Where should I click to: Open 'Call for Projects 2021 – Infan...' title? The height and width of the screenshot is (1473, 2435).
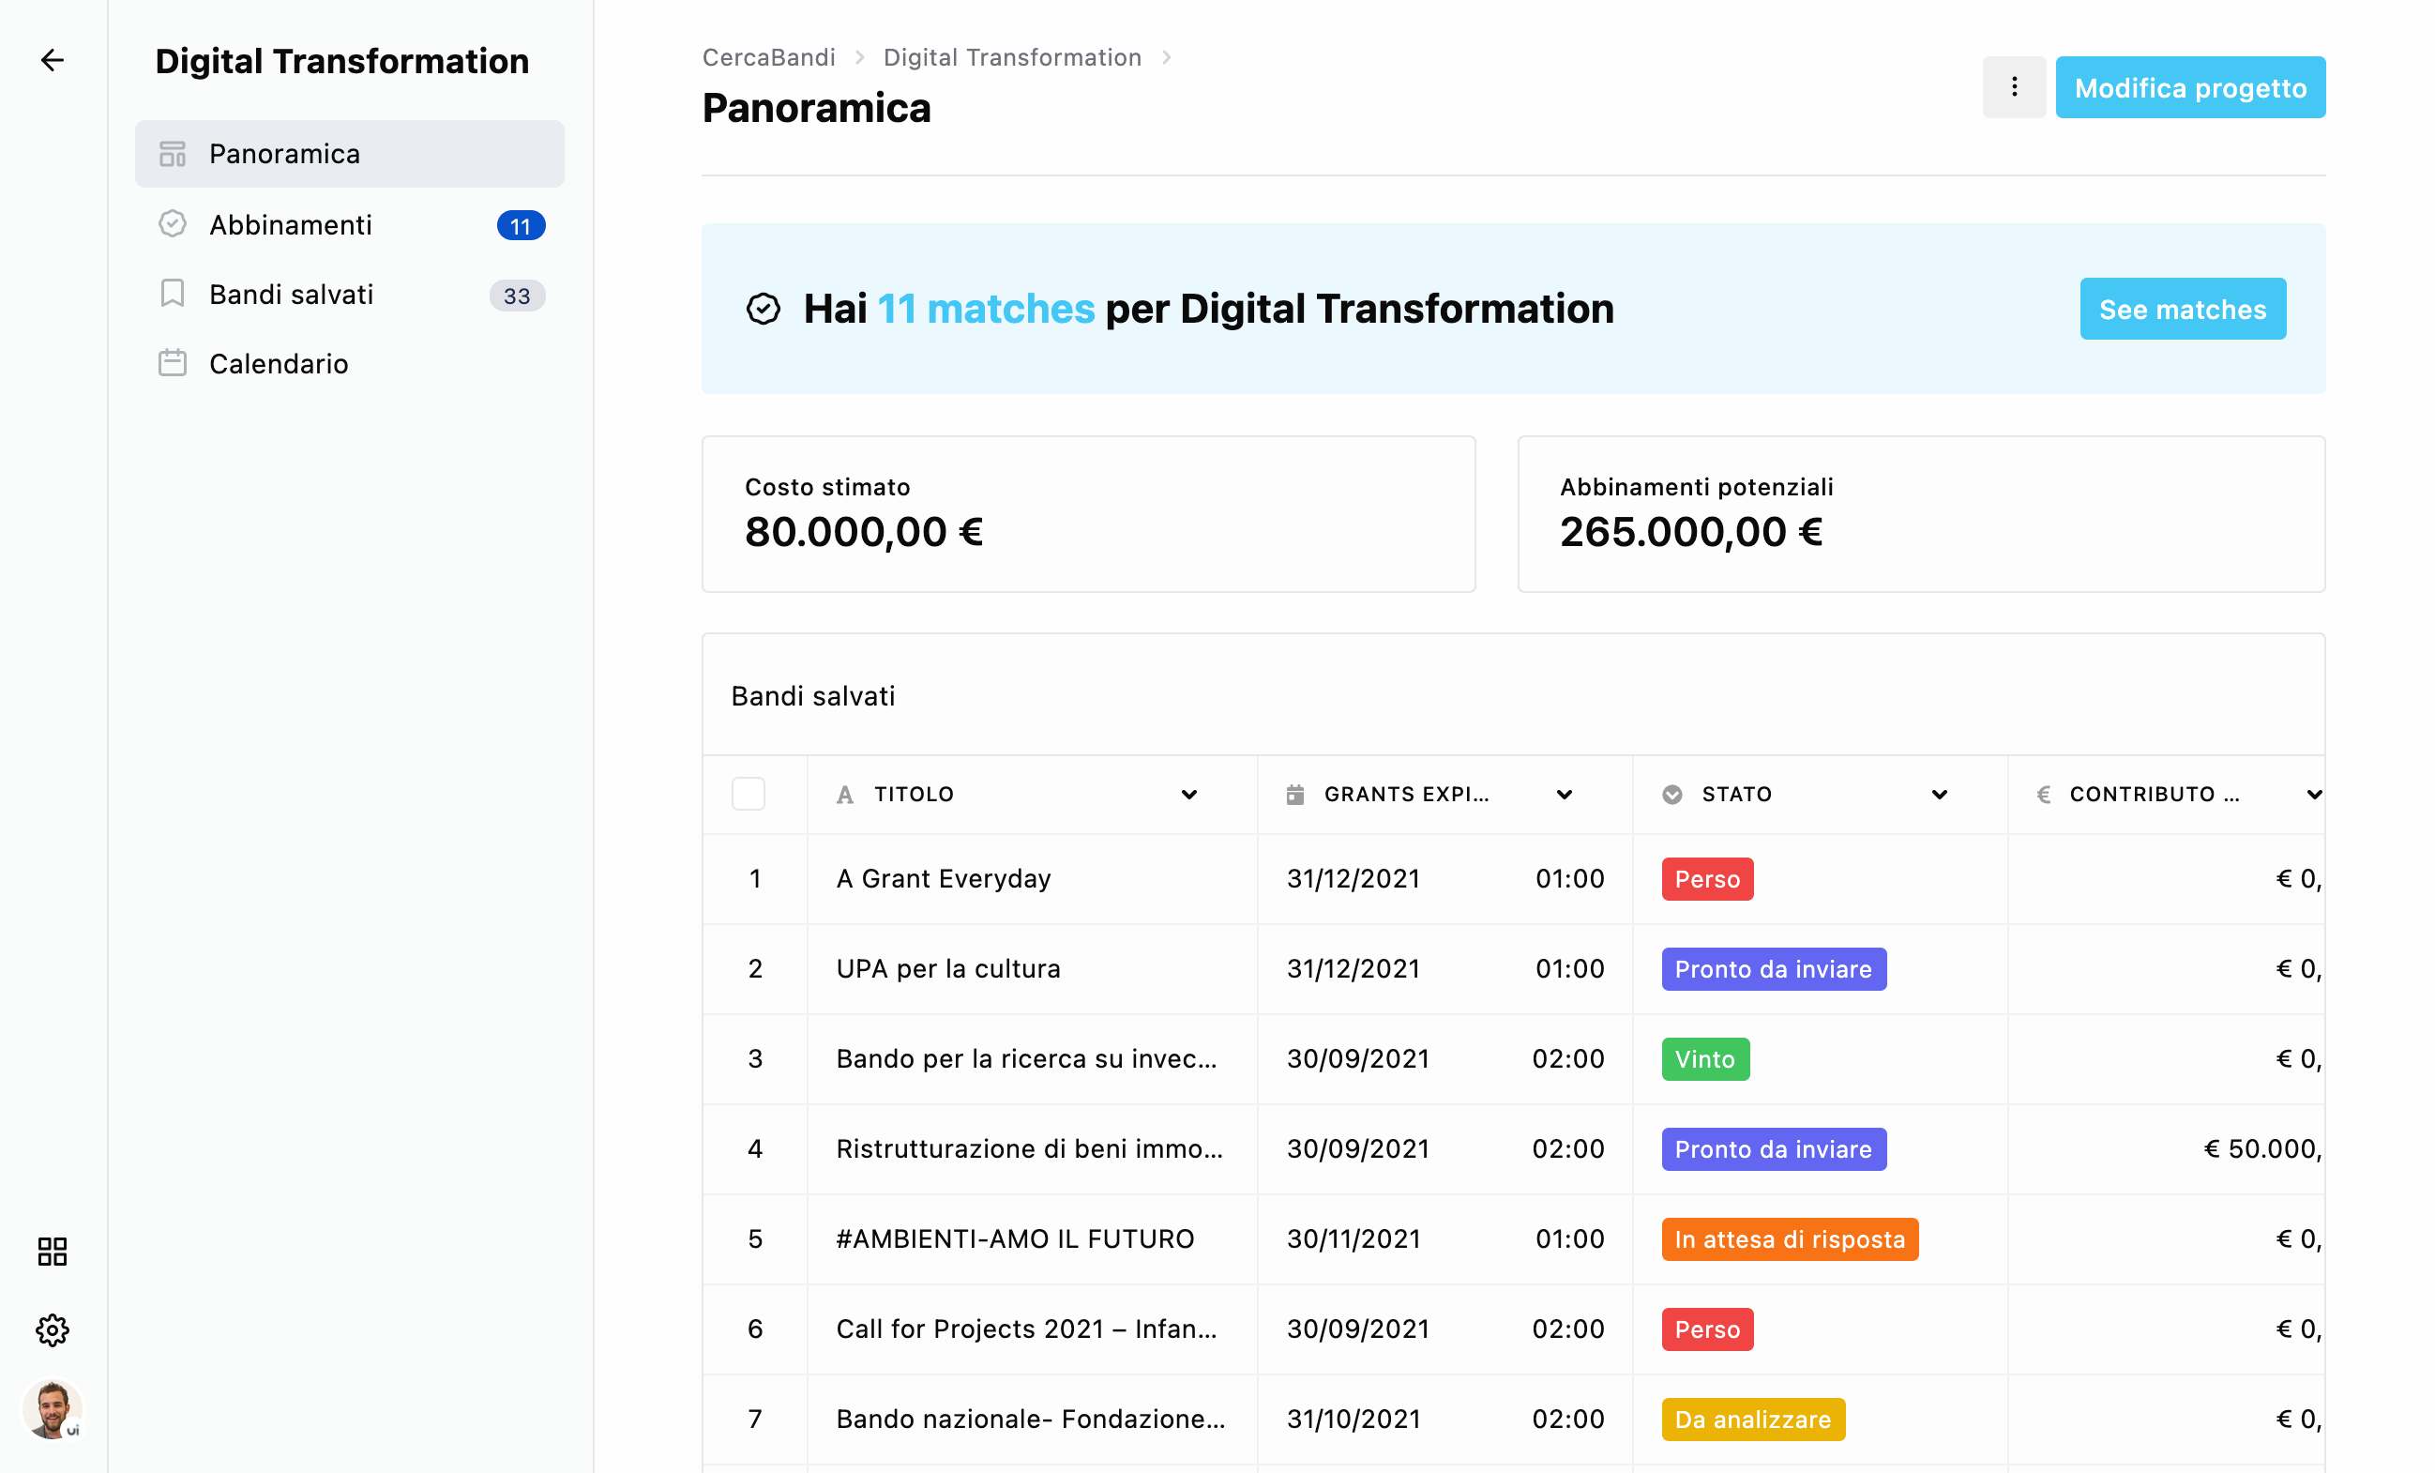pos(1027,1329)
